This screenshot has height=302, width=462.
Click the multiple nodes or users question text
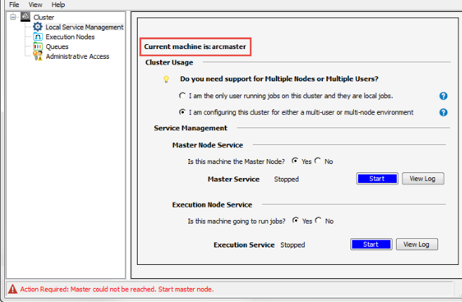pyautogui.click(x=279, y=78)
